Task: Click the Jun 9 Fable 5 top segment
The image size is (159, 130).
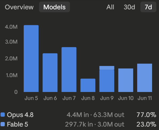Action: (107, 68)
